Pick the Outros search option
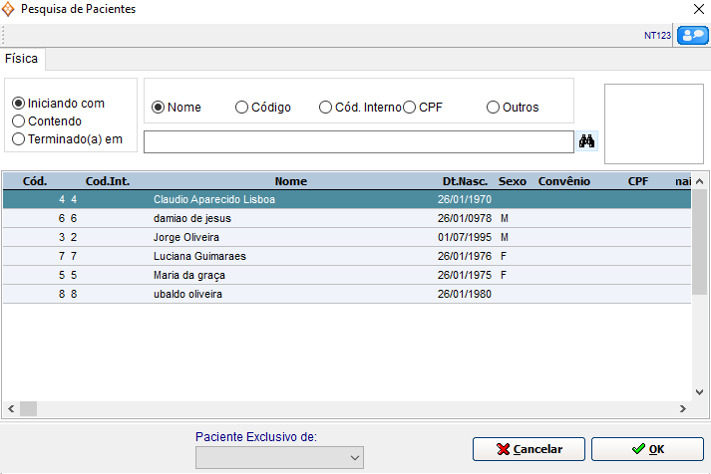The image size is (711, 474). (x=494, y=108)
